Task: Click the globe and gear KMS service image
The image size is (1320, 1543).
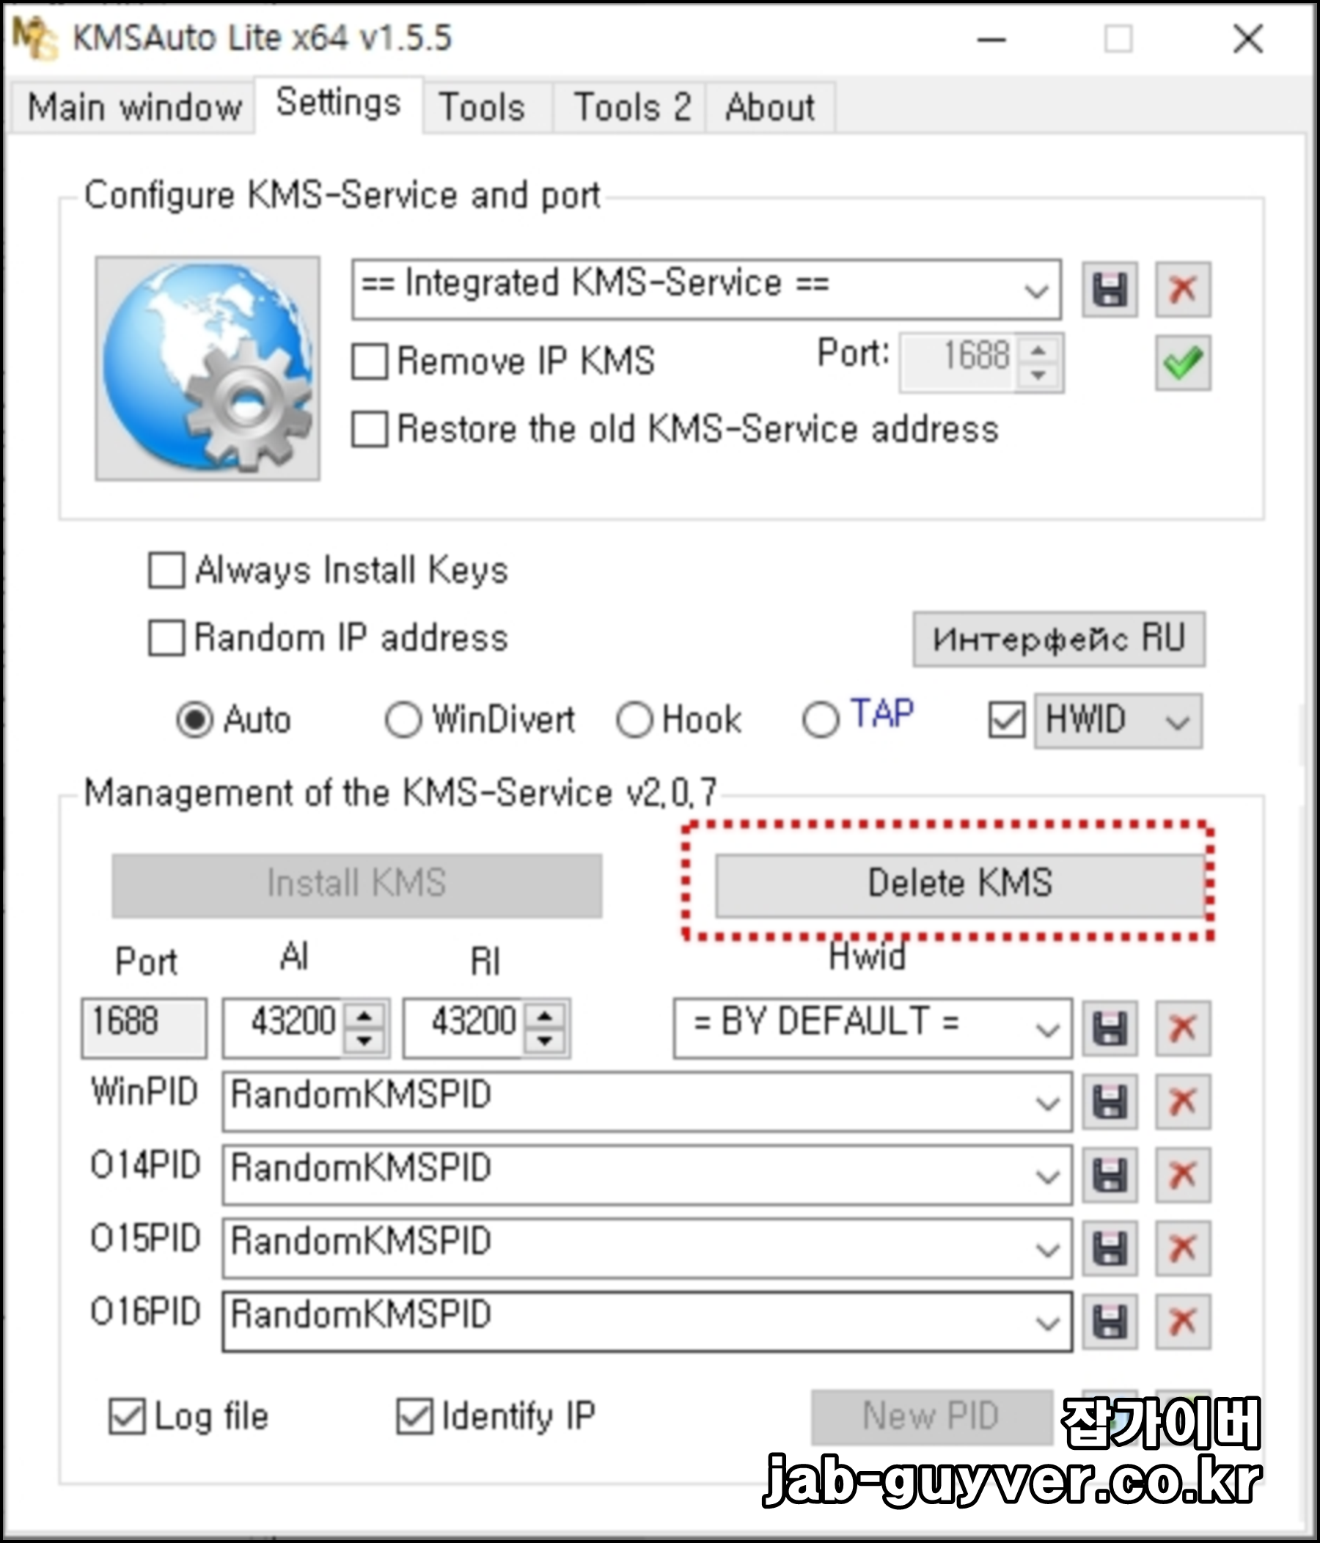Action: click(x=208, y=369)
